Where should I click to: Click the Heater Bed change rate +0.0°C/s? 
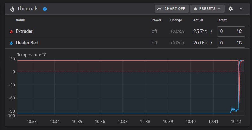point(177,43)
